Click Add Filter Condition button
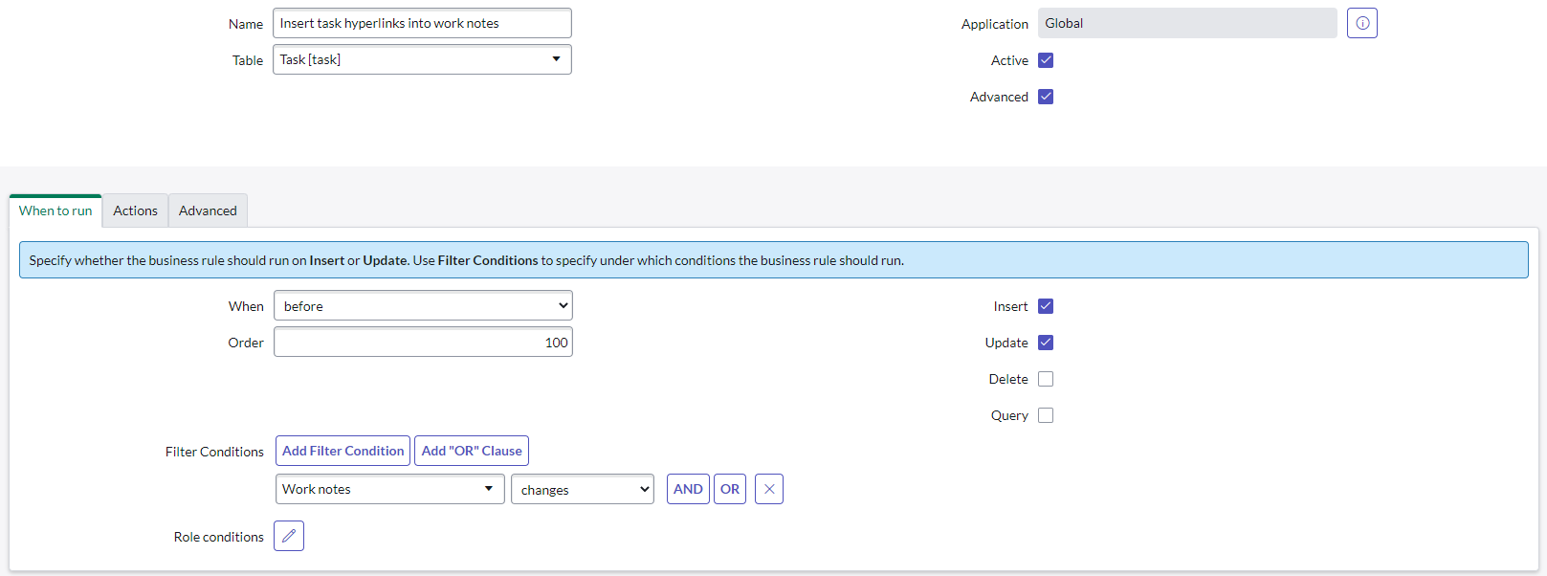 pos(343,451)
